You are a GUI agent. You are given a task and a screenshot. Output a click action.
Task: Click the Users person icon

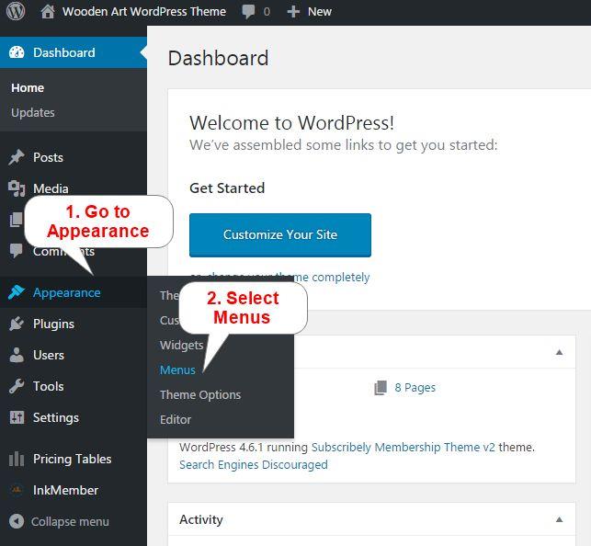tap(17, 355)
